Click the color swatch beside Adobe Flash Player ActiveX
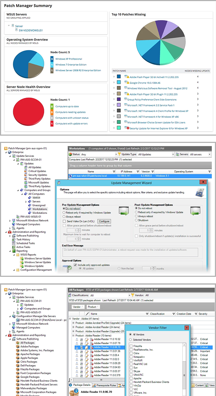The width and height of the screenshot is (216, 396). point(119,77)
